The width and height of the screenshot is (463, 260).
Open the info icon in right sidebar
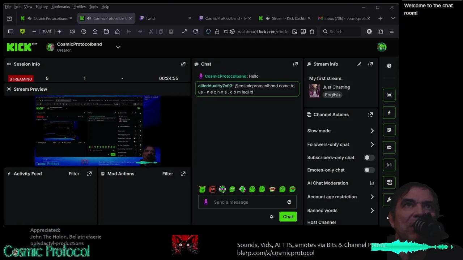[389, 66]
